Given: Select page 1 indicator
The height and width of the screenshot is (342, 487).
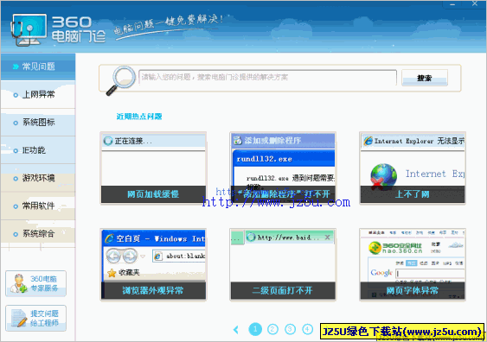Looking at the screenshot, I should [255, 329].
